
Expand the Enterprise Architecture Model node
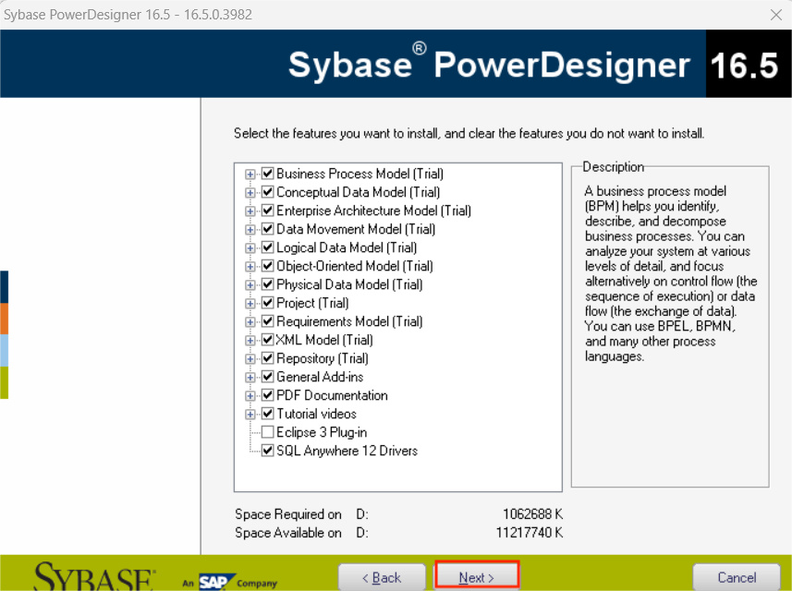click(250, 211)
